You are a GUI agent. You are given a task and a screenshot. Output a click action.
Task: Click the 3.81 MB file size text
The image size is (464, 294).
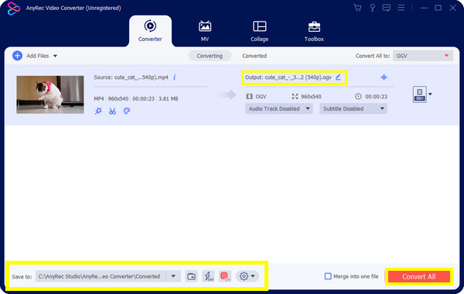click(x=168, y=99)
